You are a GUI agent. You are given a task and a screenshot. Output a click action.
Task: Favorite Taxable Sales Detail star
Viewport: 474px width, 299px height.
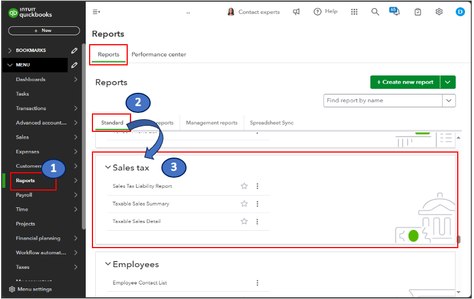(x=244, y=221)
